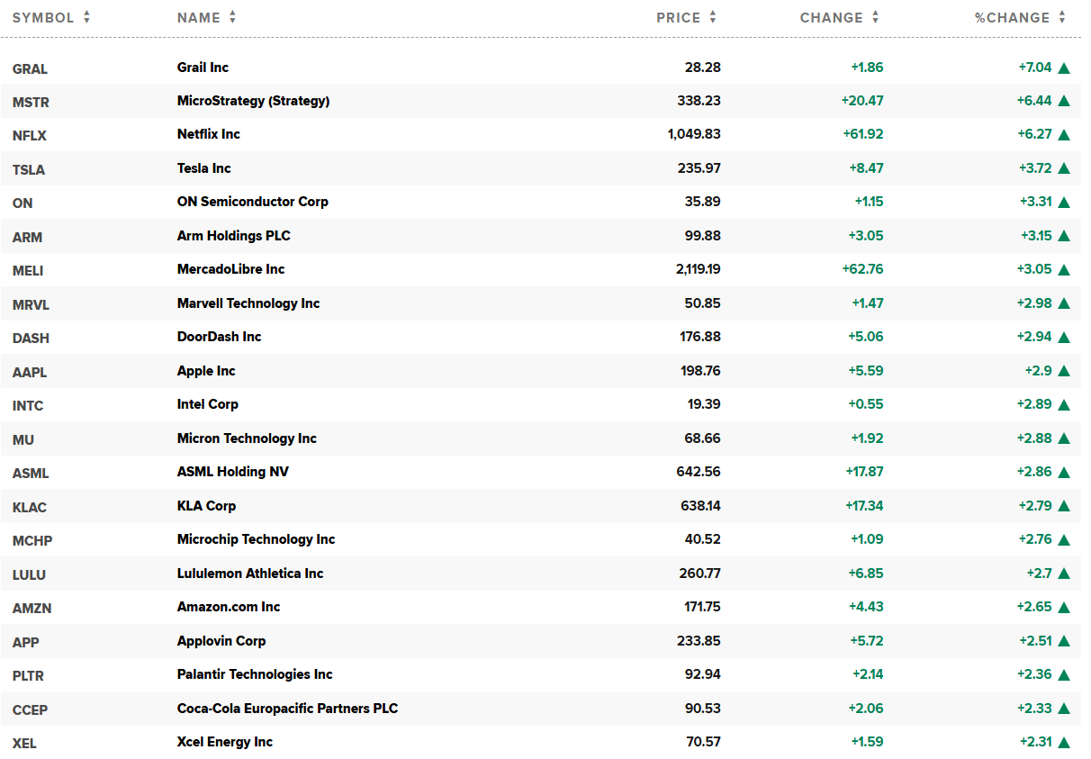The height and width of the screenshot is (759, 1091).
Task: Open the LULU symbol link
Action: pos(29,575)
